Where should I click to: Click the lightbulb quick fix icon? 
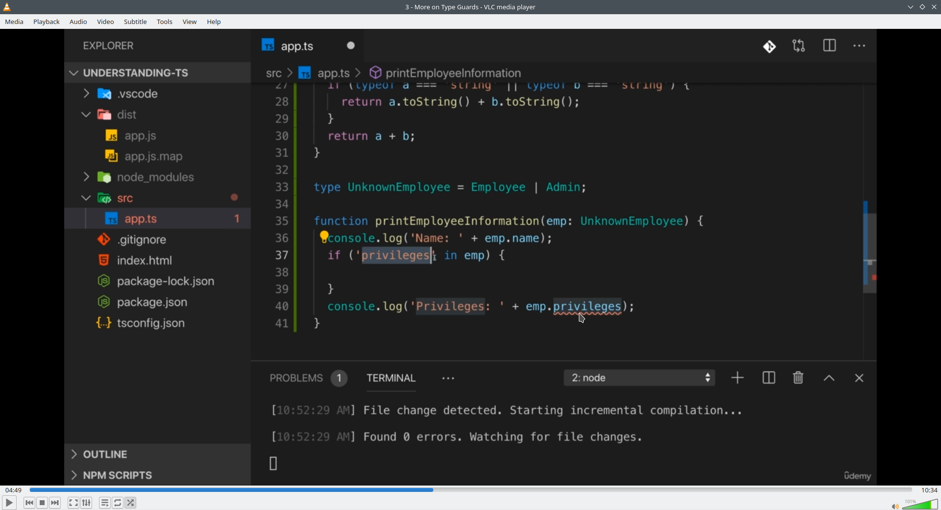(x=324, y=237)
